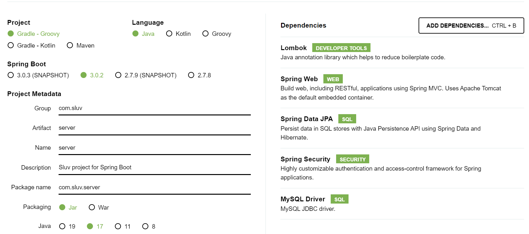Select Spring Boot 2.7.9 (SNAPSHOT)
The width and height of the screenshot is (529, 234).
(118, 75)
